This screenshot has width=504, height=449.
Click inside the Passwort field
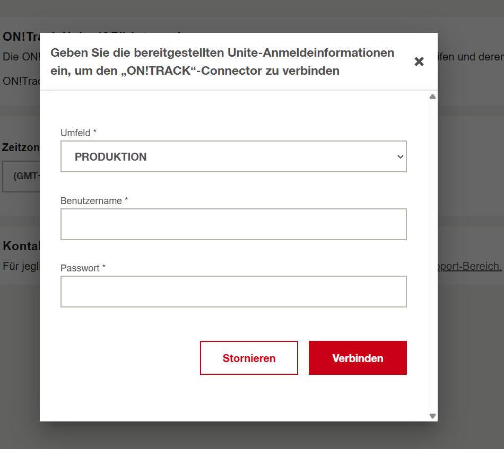click(233, 292)
